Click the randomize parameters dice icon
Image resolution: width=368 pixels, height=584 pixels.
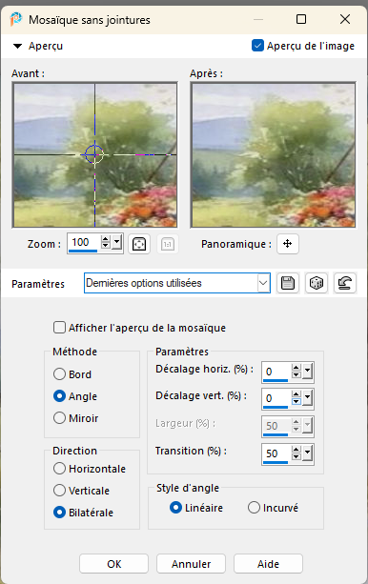[317, 283]
